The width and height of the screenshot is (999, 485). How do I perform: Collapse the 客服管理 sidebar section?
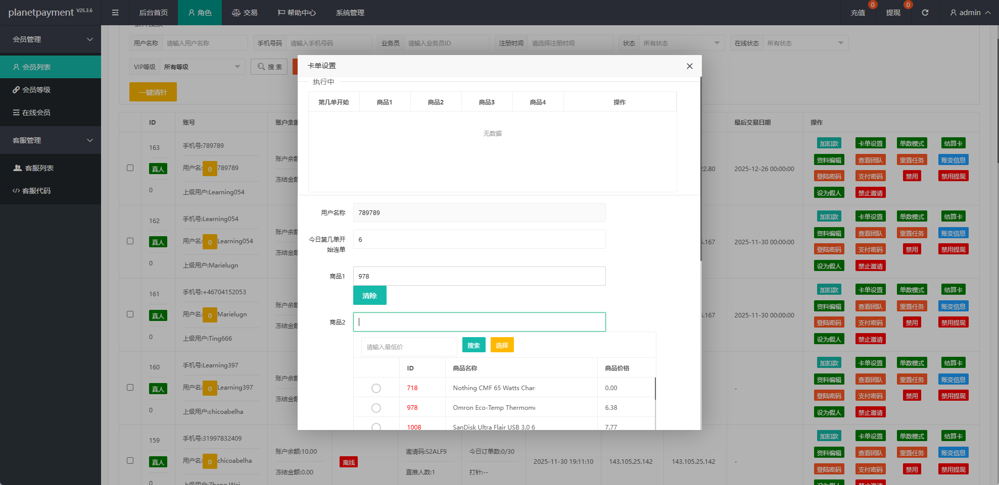[x=51, y=140]
